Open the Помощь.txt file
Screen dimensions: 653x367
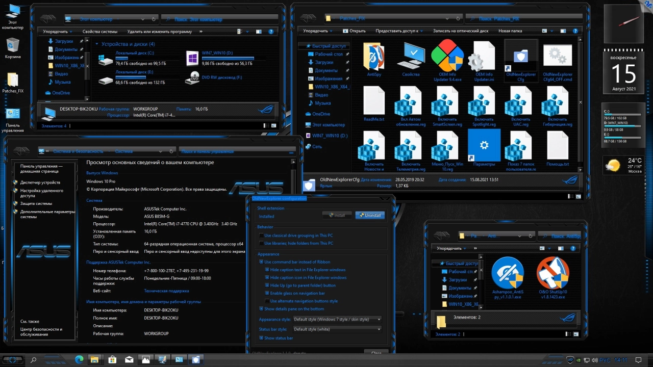pos(557,148)
